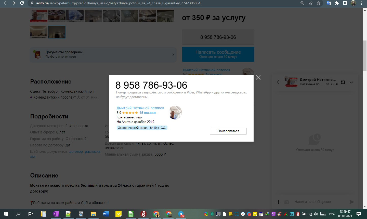Image resolution: width=367 pixels, height=219 pixels.
Task: Open Task View on the taskbar
Action: tap(31, 214)
